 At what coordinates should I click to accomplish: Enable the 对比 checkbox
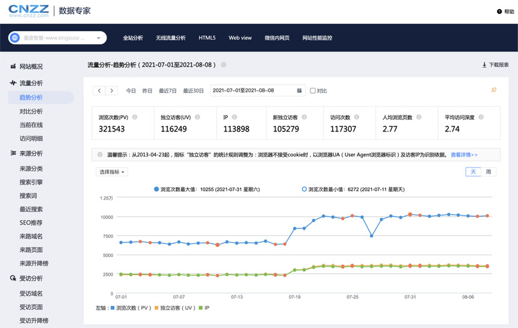[x=312, y=91]
